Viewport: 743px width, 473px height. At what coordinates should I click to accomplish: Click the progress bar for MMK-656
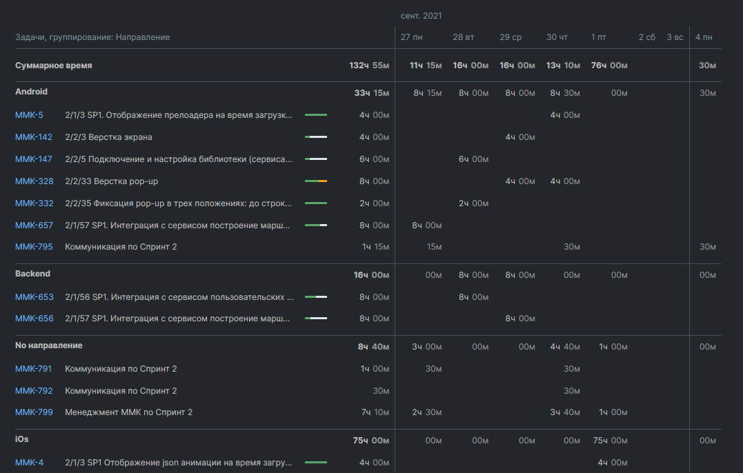(x=316, y=319)
